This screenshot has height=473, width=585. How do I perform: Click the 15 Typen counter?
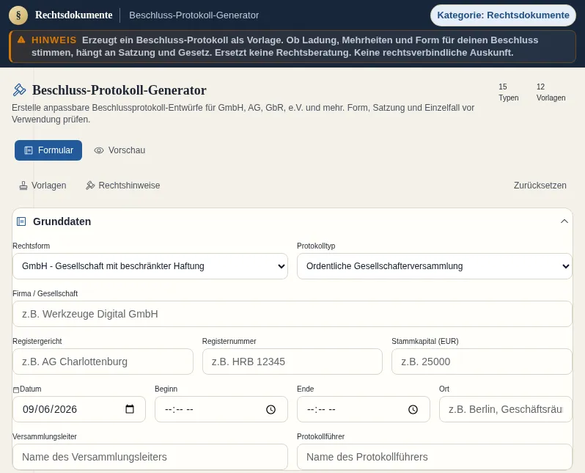509,92
